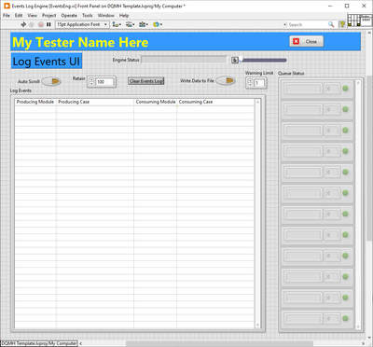Screen dimensions: 373x347
Task: Open the Resize Objects toolbar menu
Action: click(144, 24)
